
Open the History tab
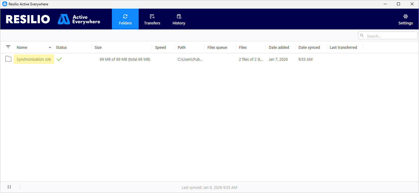179,19
